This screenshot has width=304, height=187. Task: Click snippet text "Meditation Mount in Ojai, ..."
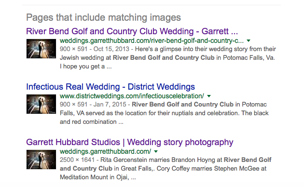97,177
